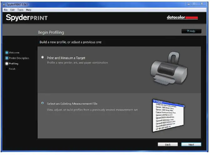Click the 'Print and Measure a Target' label
Screen dimensions: 210x155
[x=66, y=58]
